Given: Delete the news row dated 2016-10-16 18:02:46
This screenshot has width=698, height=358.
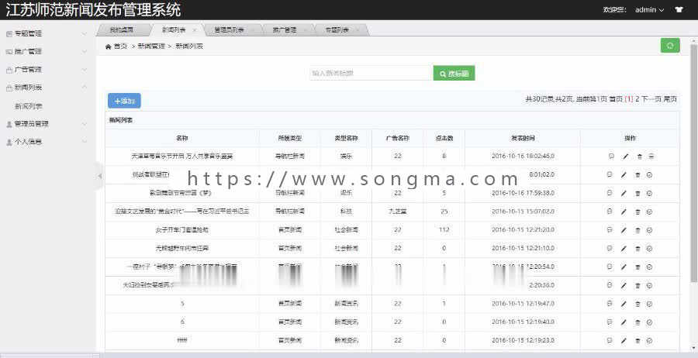Looking at the screenshot, I should click(x=639, y=156).
